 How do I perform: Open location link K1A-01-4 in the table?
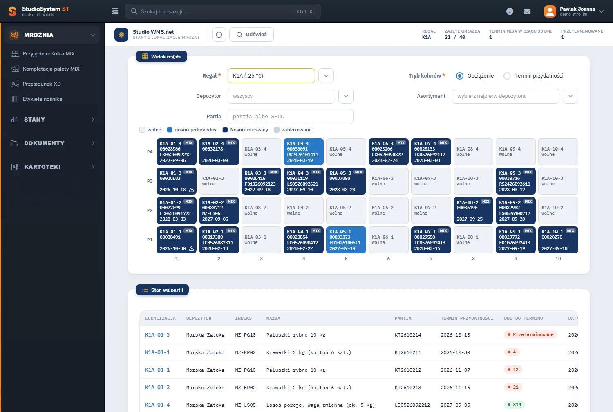coord(157,405)
